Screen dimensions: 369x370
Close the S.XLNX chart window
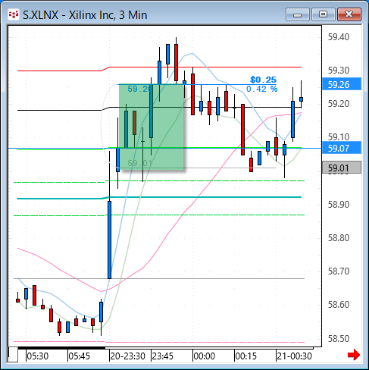pos(349,14)
